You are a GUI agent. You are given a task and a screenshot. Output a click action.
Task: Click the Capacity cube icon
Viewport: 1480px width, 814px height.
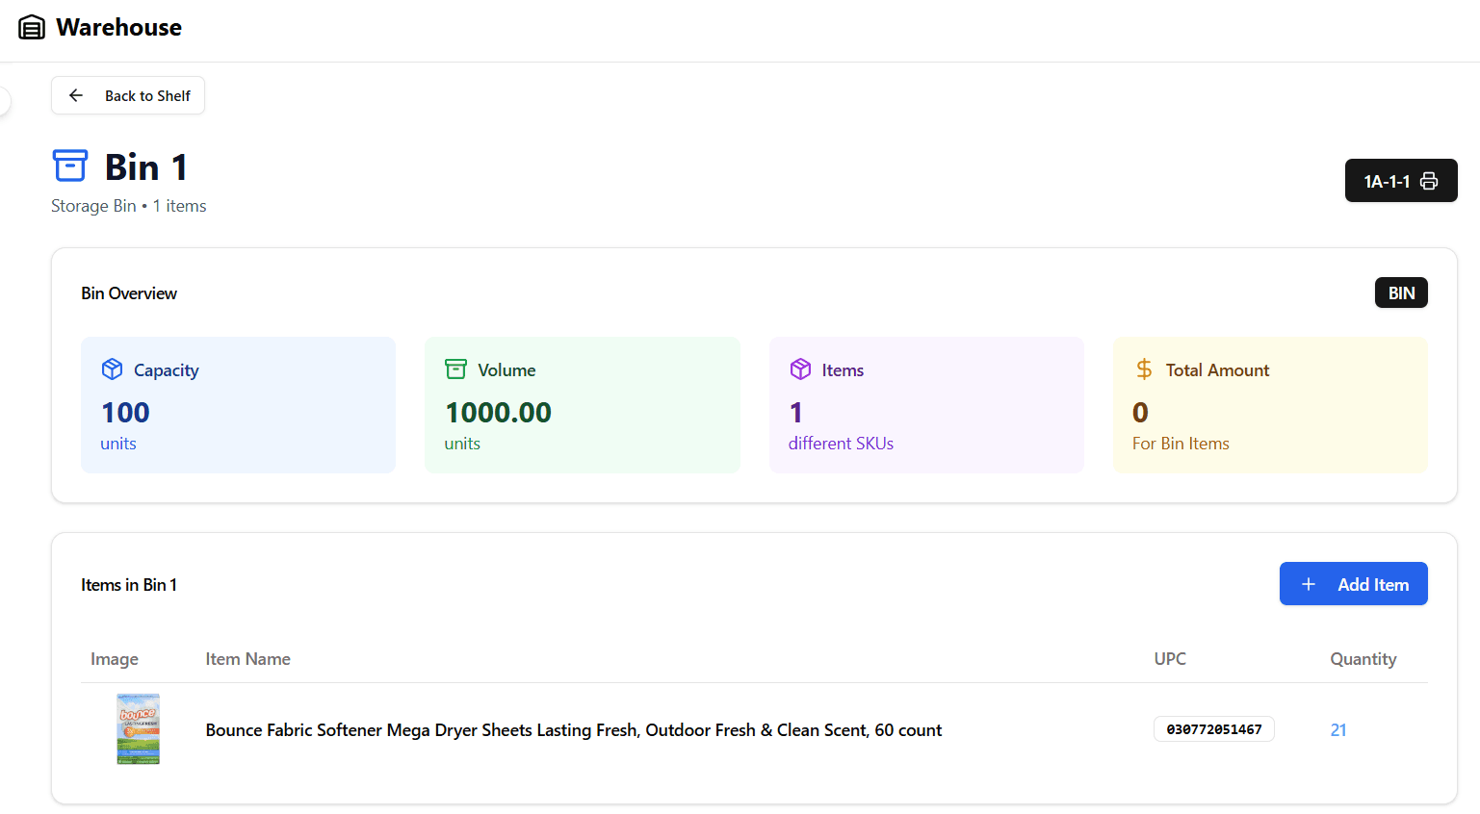(x=113, y=369)
